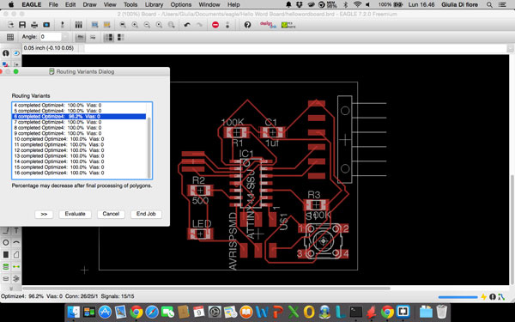Select the Ratsnest tool at toolbar bottom

16,278
